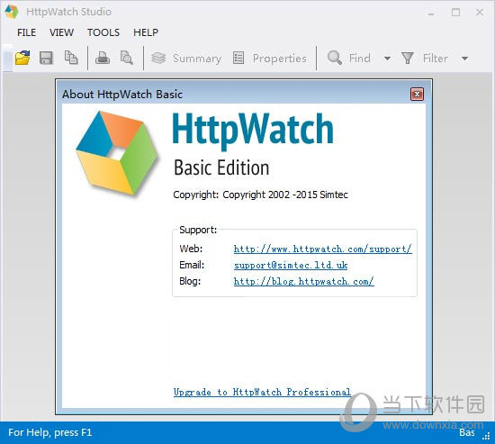Click the Save floppy disk icon
This screenshot has height=444, width=495.
pos(46,59)
